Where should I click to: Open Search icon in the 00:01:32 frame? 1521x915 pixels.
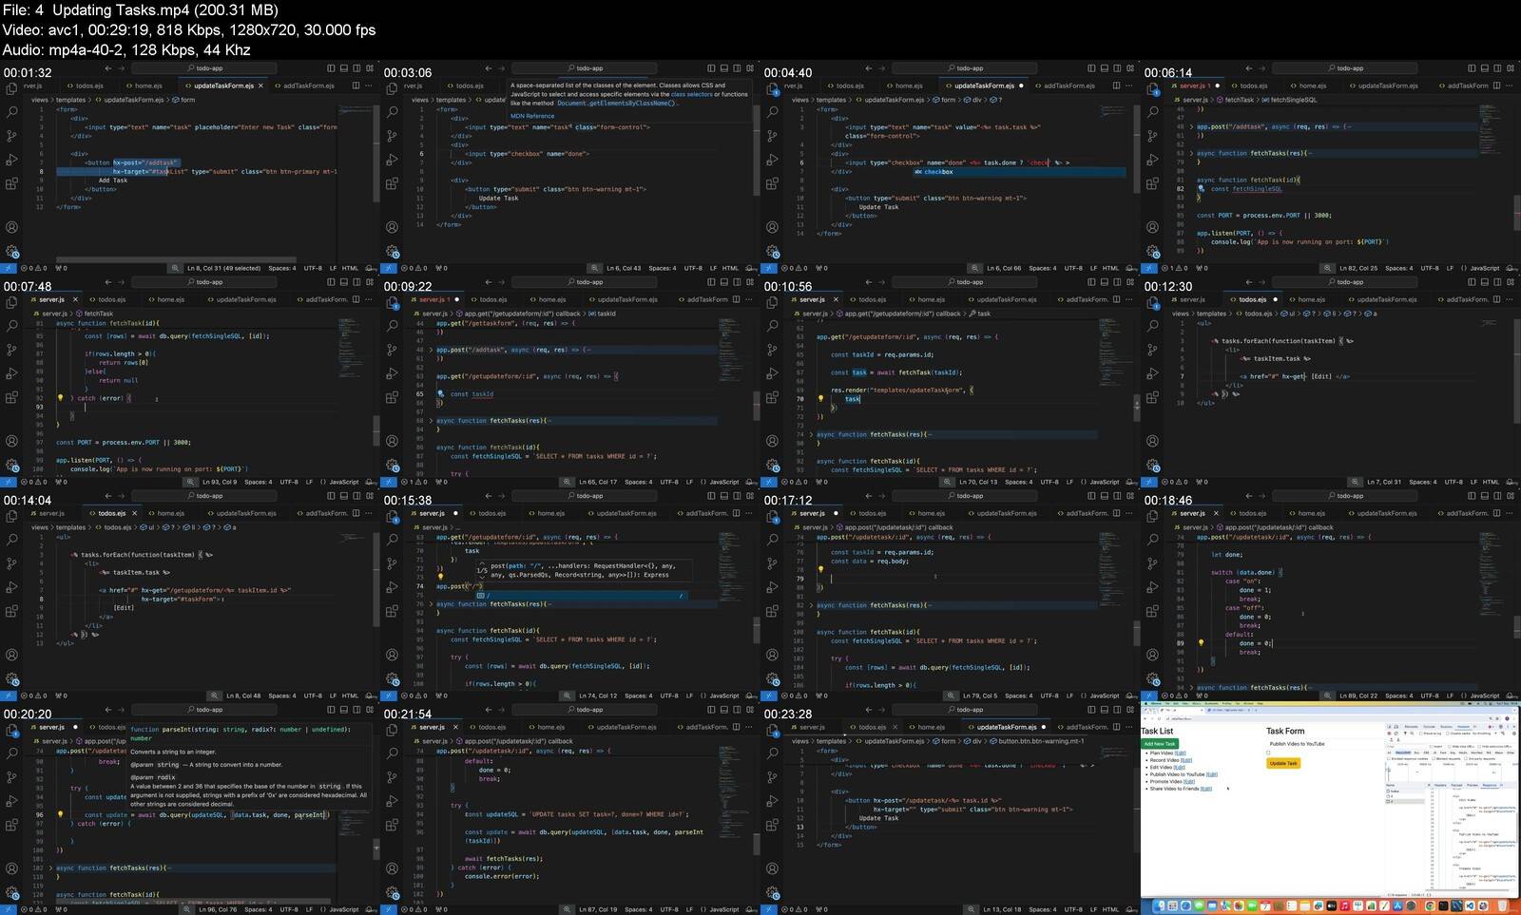click(11, 112)
